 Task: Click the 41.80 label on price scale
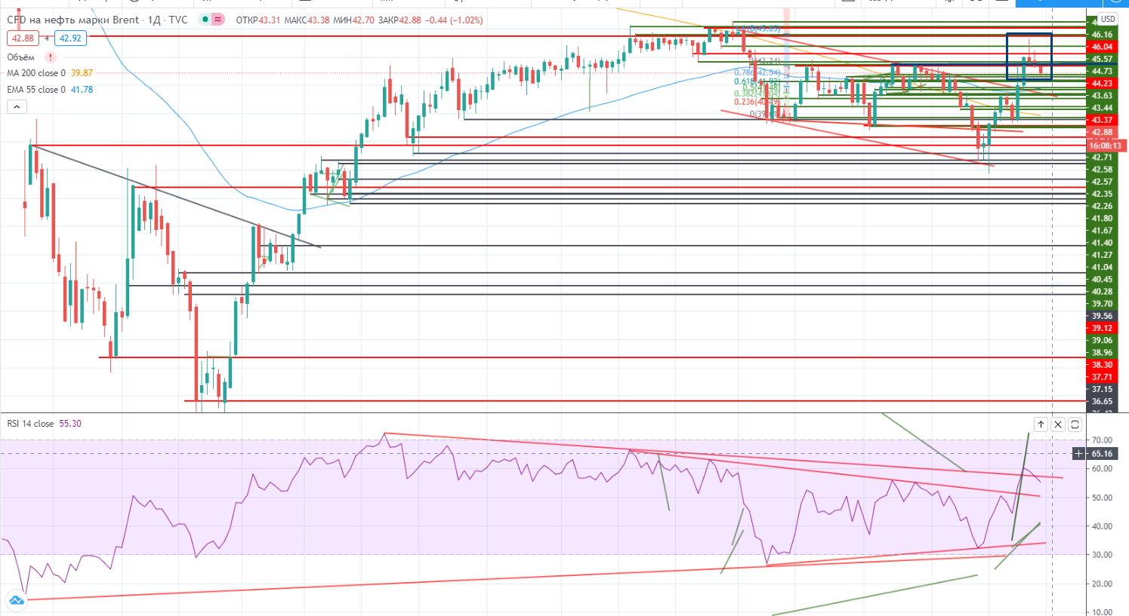1102,219
